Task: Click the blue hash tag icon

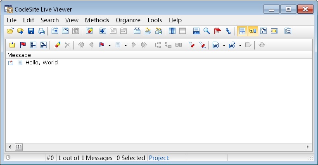Action: 216,45
